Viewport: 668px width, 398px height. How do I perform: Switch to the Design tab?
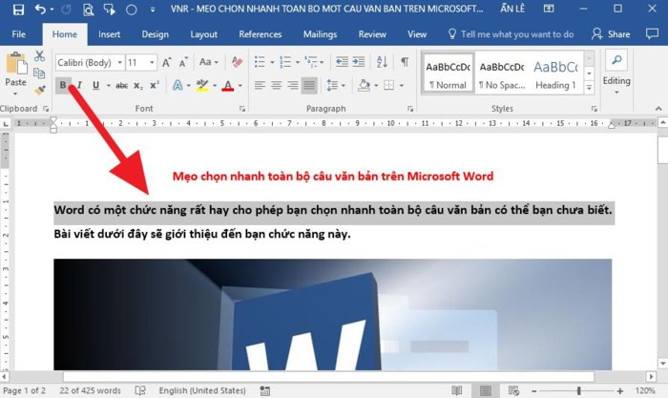[x=155, y=34]
